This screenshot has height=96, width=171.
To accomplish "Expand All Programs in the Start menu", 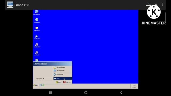I will (40, 79).
